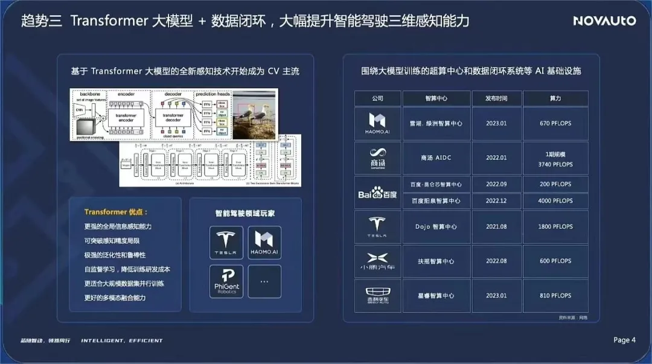Click the HAOMO.AI logo in the table

pos(377,124)
